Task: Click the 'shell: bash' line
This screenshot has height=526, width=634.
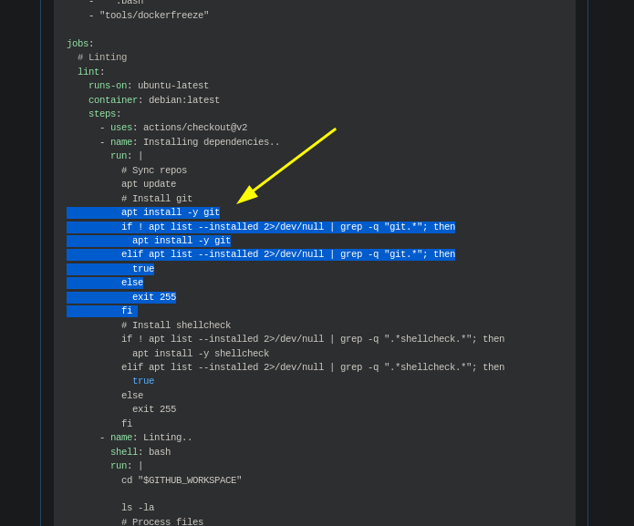Action: click(x=140, y=451)
